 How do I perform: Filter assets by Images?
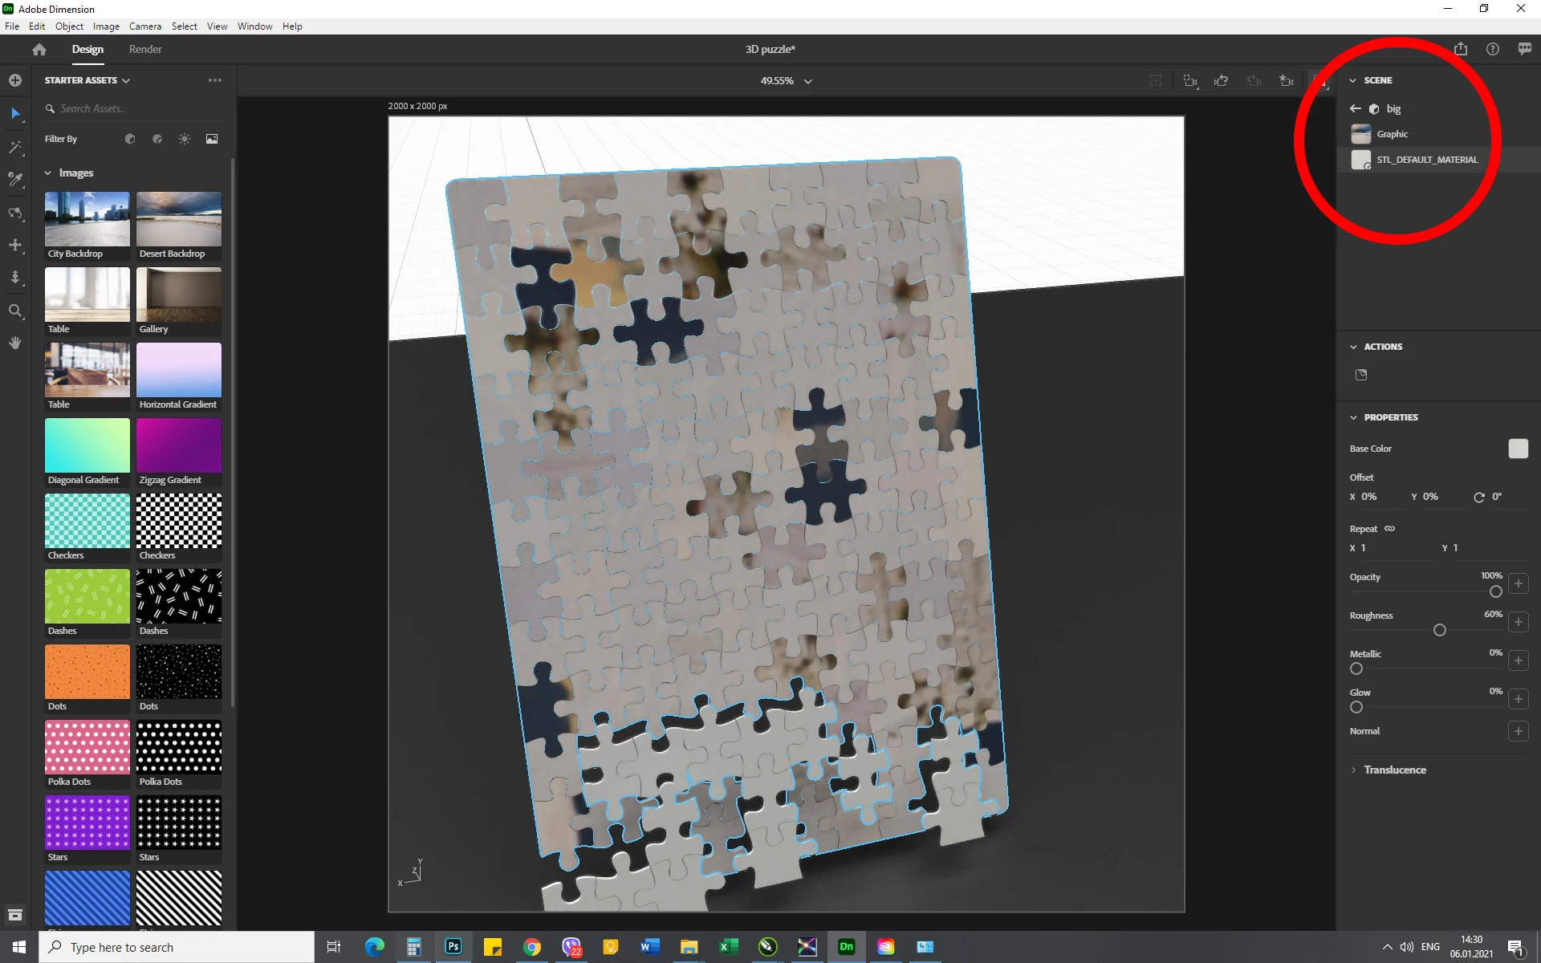click(212, 139)
